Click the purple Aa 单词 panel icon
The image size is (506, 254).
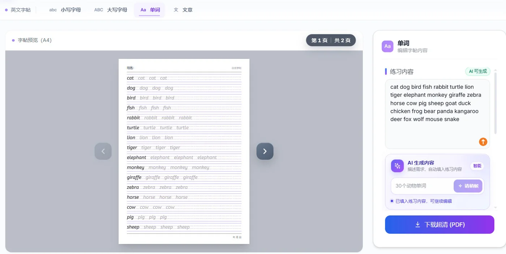tap(387, 46)
